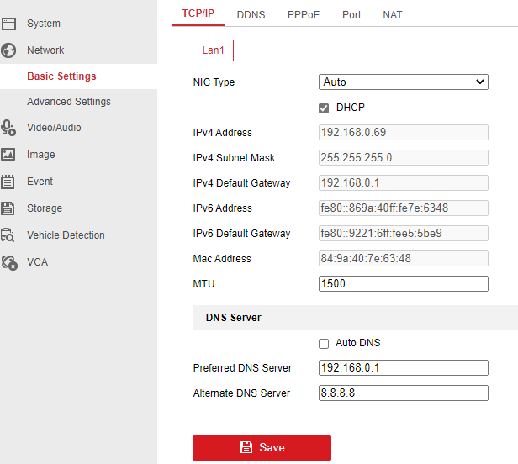Click the Video/Audio microphone icon
This screenshot has width=518, height=464.
[x=9, y=128]
